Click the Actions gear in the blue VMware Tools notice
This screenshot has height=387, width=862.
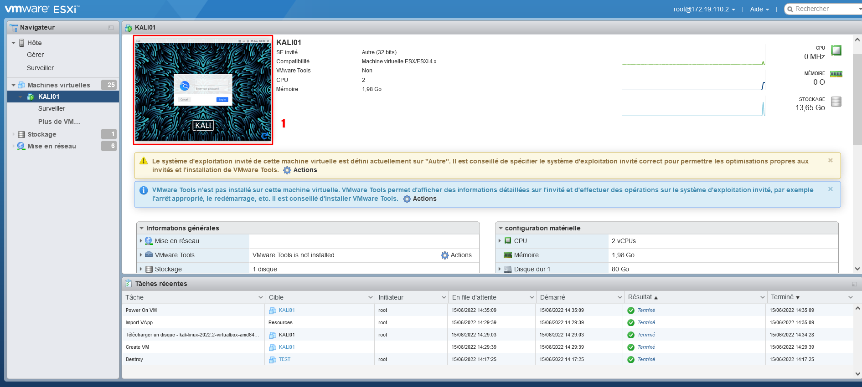point(407,199)
